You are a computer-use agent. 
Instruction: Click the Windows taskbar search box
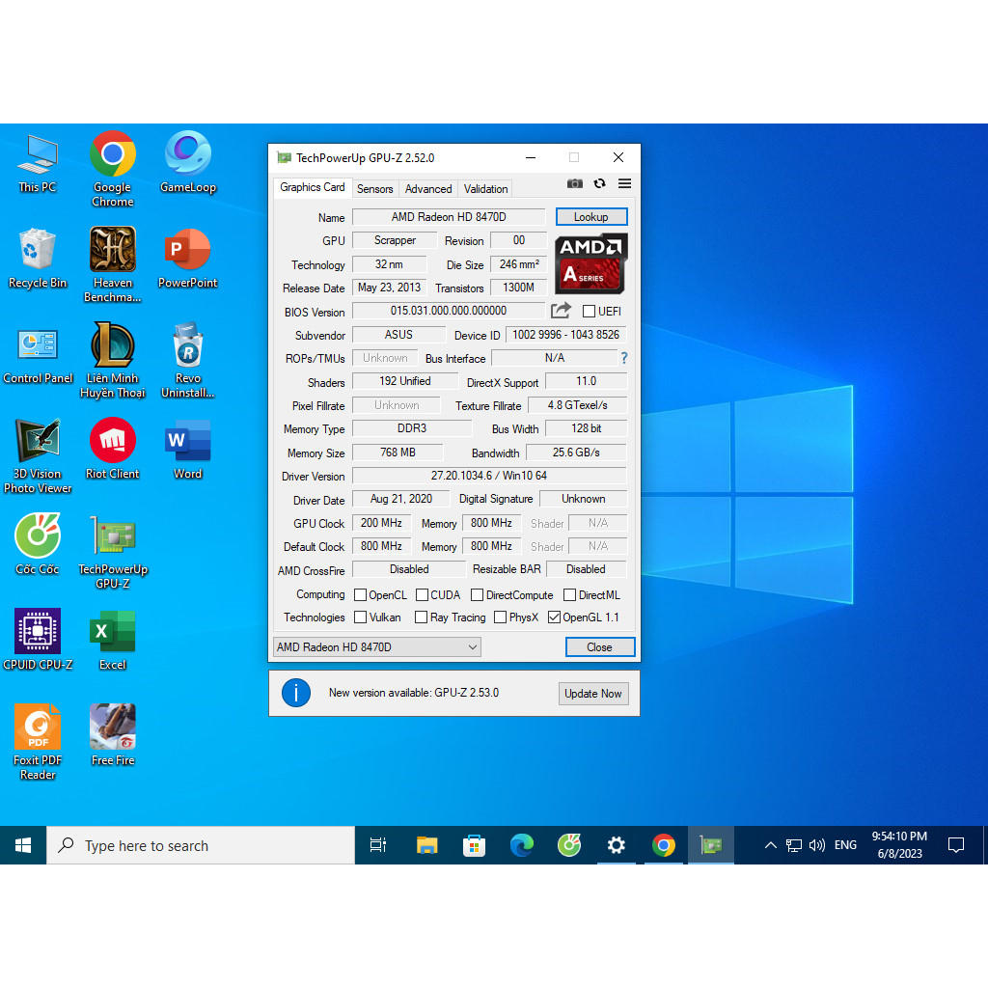coord(201,846)
